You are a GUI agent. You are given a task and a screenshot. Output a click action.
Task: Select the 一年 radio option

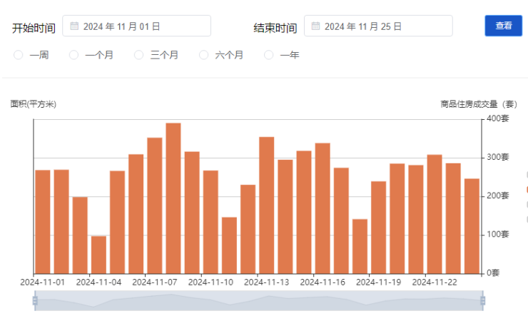(269, 55)
